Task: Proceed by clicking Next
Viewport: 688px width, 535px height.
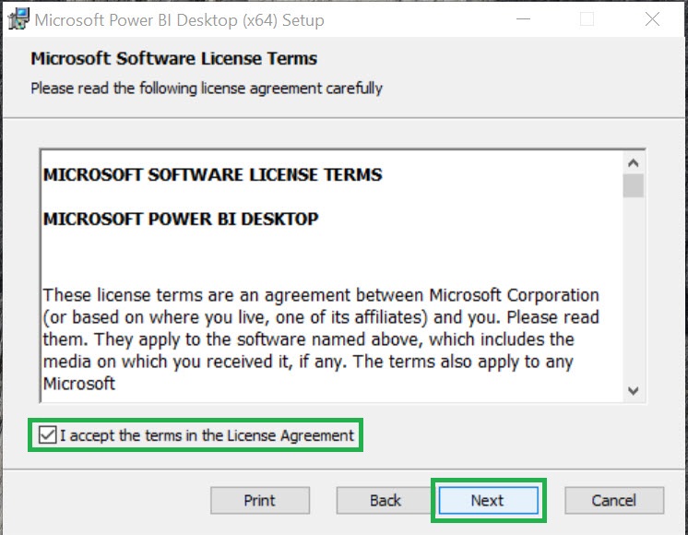Action: [488, 500]
